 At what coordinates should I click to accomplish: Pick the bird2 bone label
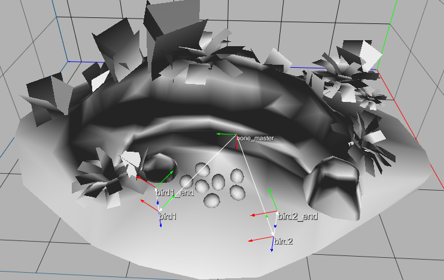click(x=284, y=242)
